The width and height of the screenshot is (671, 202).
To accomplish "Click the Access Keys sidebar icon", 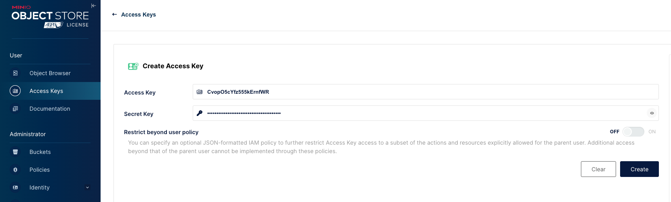I will pyautogui.click(x=15, y=91).
